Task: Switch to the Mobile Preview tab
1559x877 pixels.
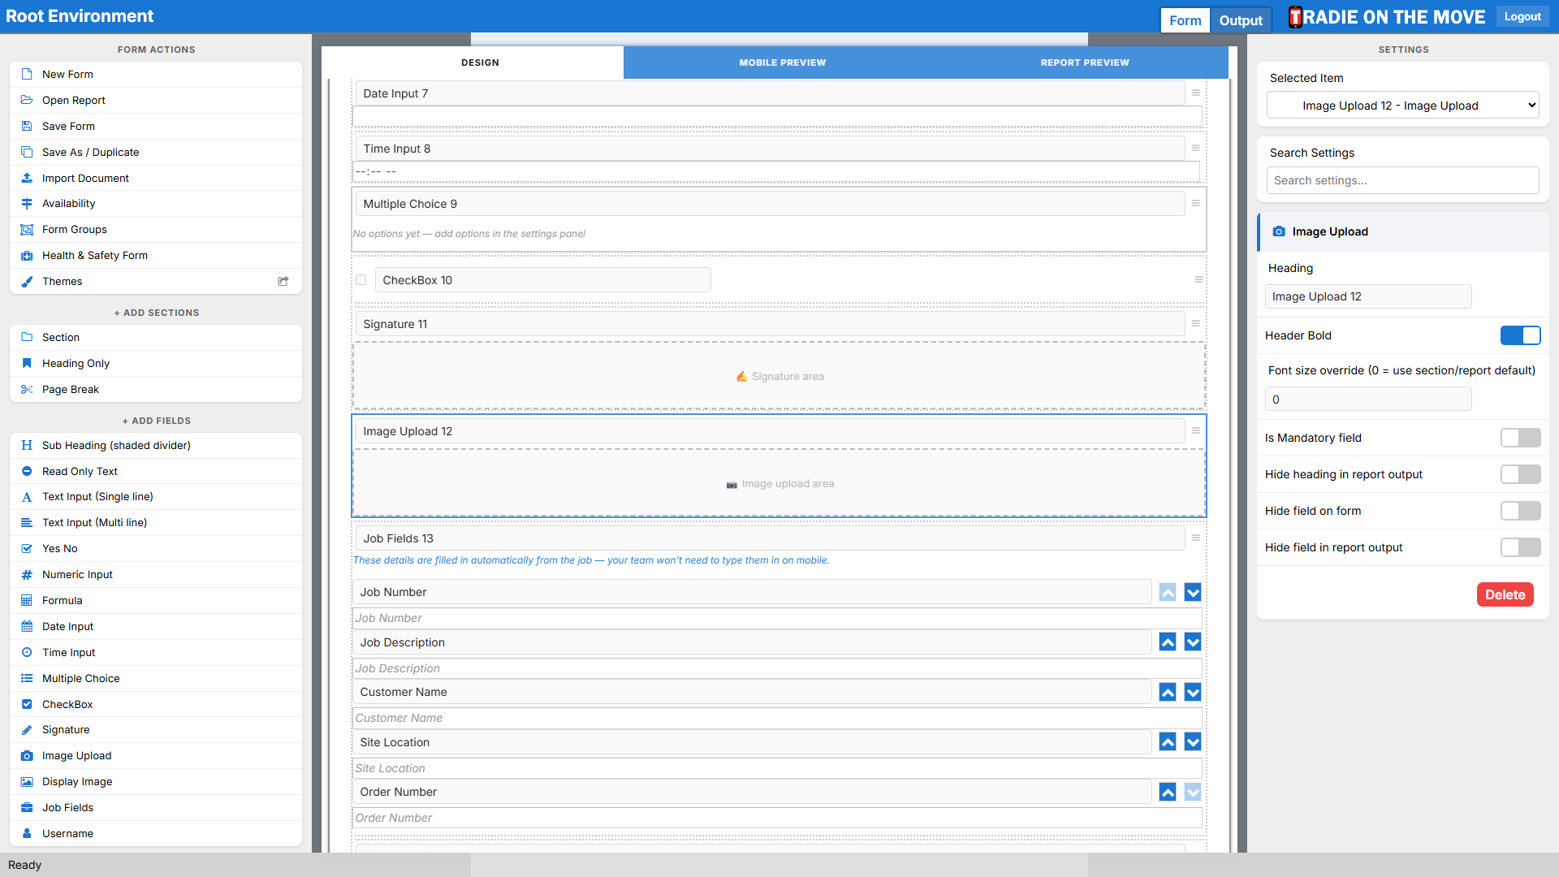Action: pyautogui.click(x=783, y=63)
